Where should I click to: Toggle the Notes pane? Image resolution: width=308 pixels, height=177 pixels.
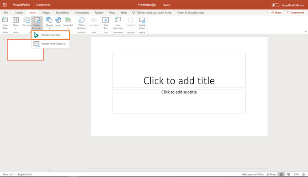(x=271, y=175)
